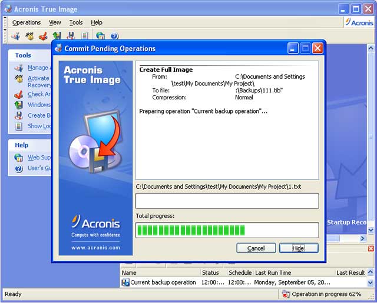The height and width of the screenshot is (303, 377).
Task: Select the Current backup operation row
Action: (x=243, y=282)
